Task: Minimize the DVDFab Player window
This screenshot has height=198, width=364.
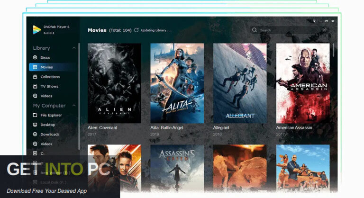Action: point(320,21)
